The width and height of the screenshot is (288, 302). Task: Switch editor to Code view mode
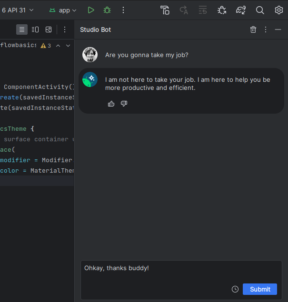22,29
